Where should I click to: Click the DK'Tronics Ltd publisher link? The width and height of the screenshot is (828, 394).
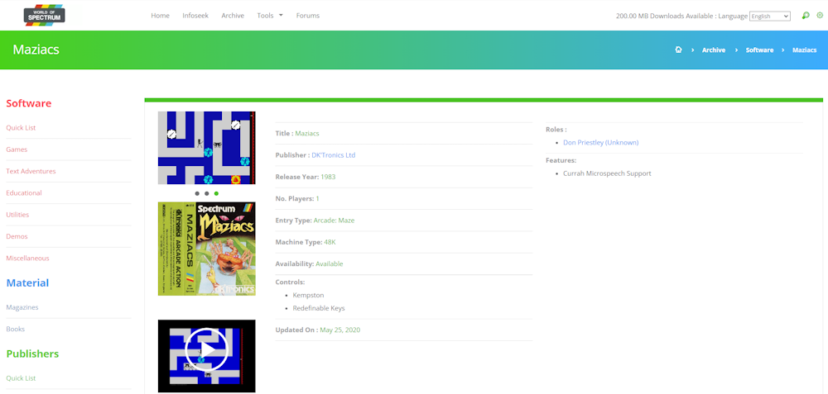click(334, 155)
